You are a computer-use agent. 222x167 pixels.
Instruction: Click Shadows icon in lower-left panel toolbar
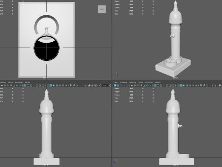point(66,85)
